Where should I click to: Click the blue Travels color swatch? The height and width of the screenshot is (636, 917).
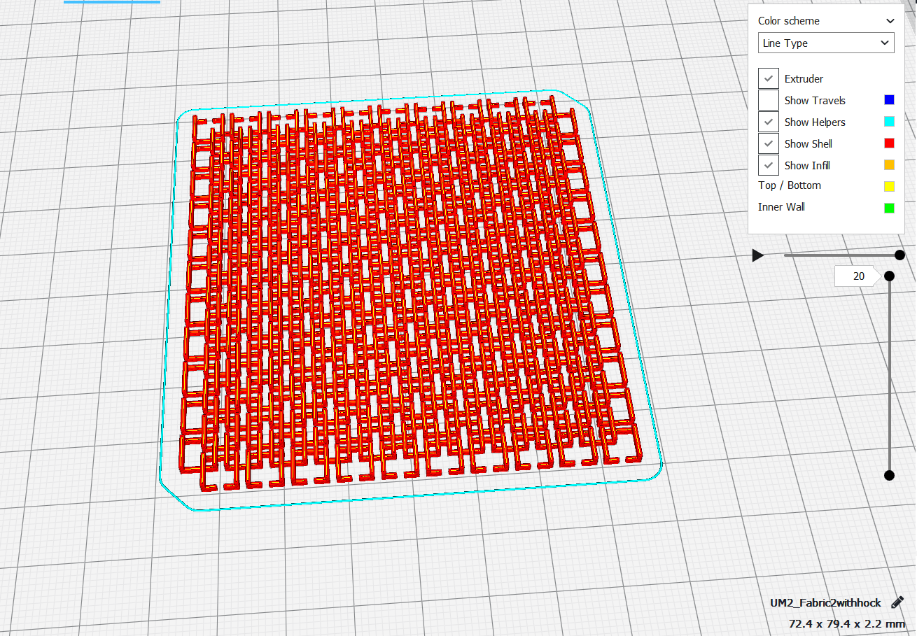(889, 100)
